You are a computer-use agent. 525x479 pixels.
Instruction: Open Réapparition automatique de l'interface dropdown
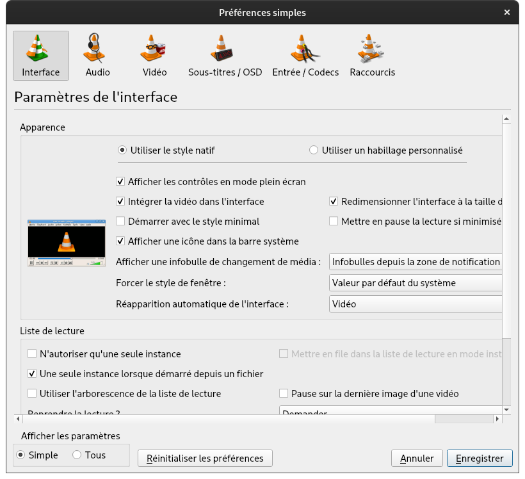415,304
